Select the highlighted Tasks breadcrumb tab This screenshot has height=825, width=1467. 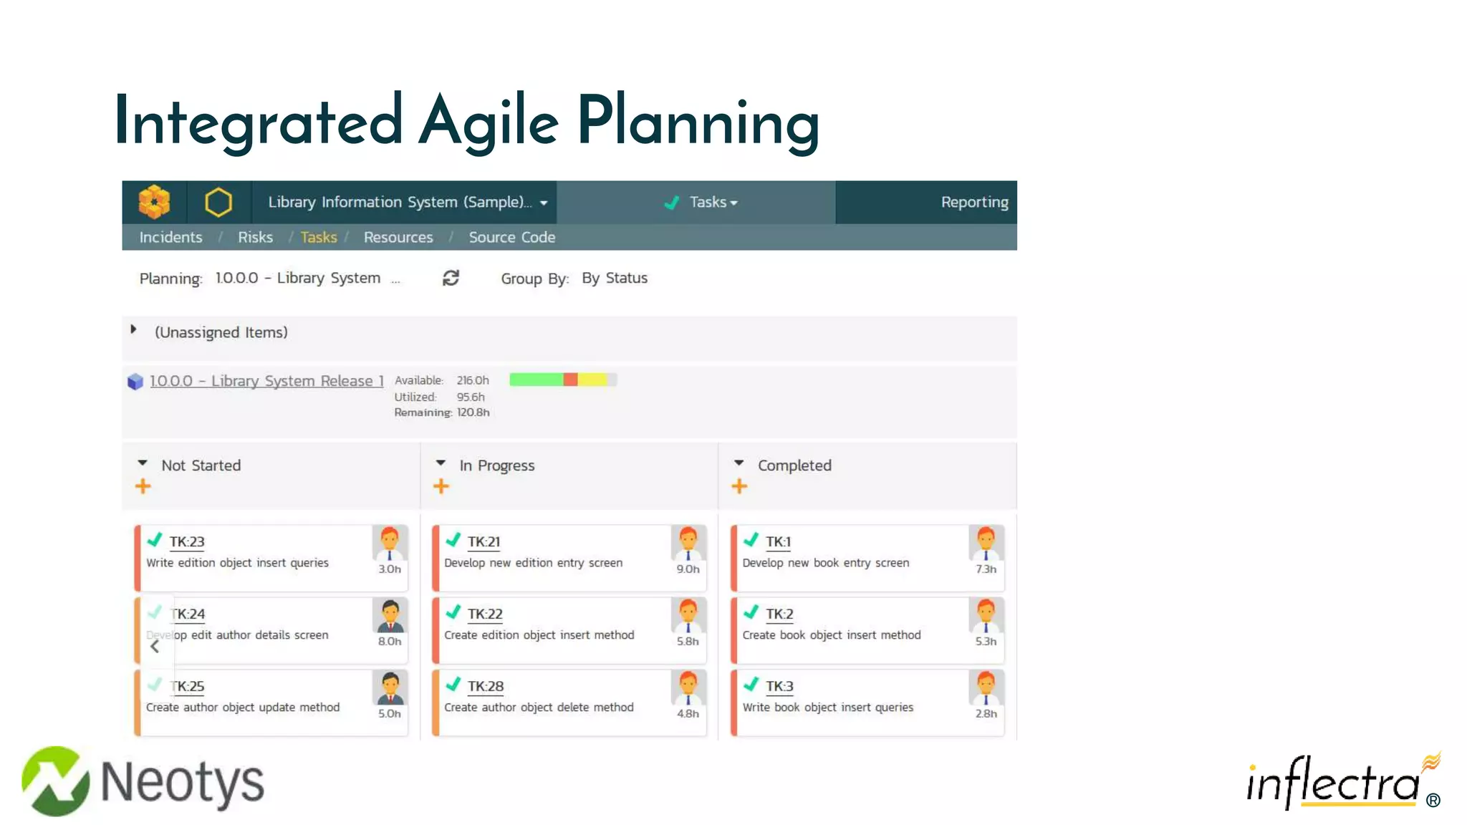click(319, 237)
